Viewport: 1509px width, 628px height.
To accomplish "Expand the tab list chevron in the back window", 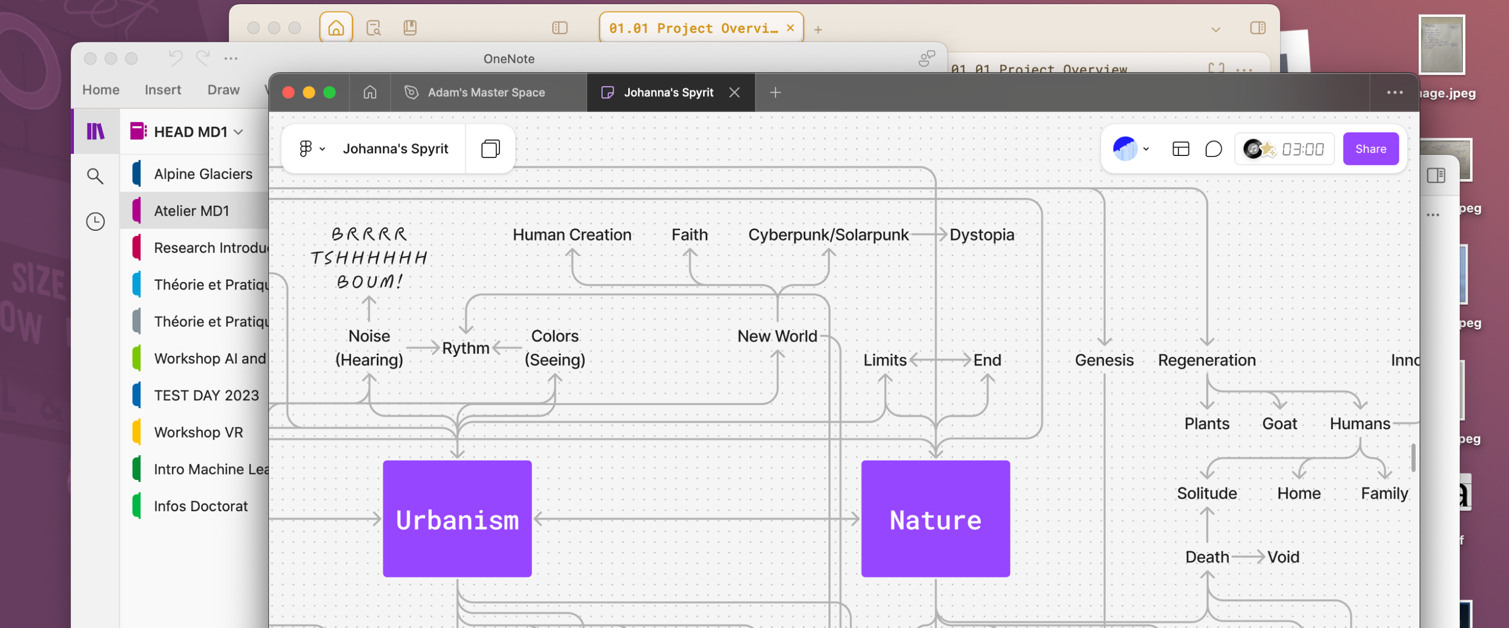I will [1216, 29].
